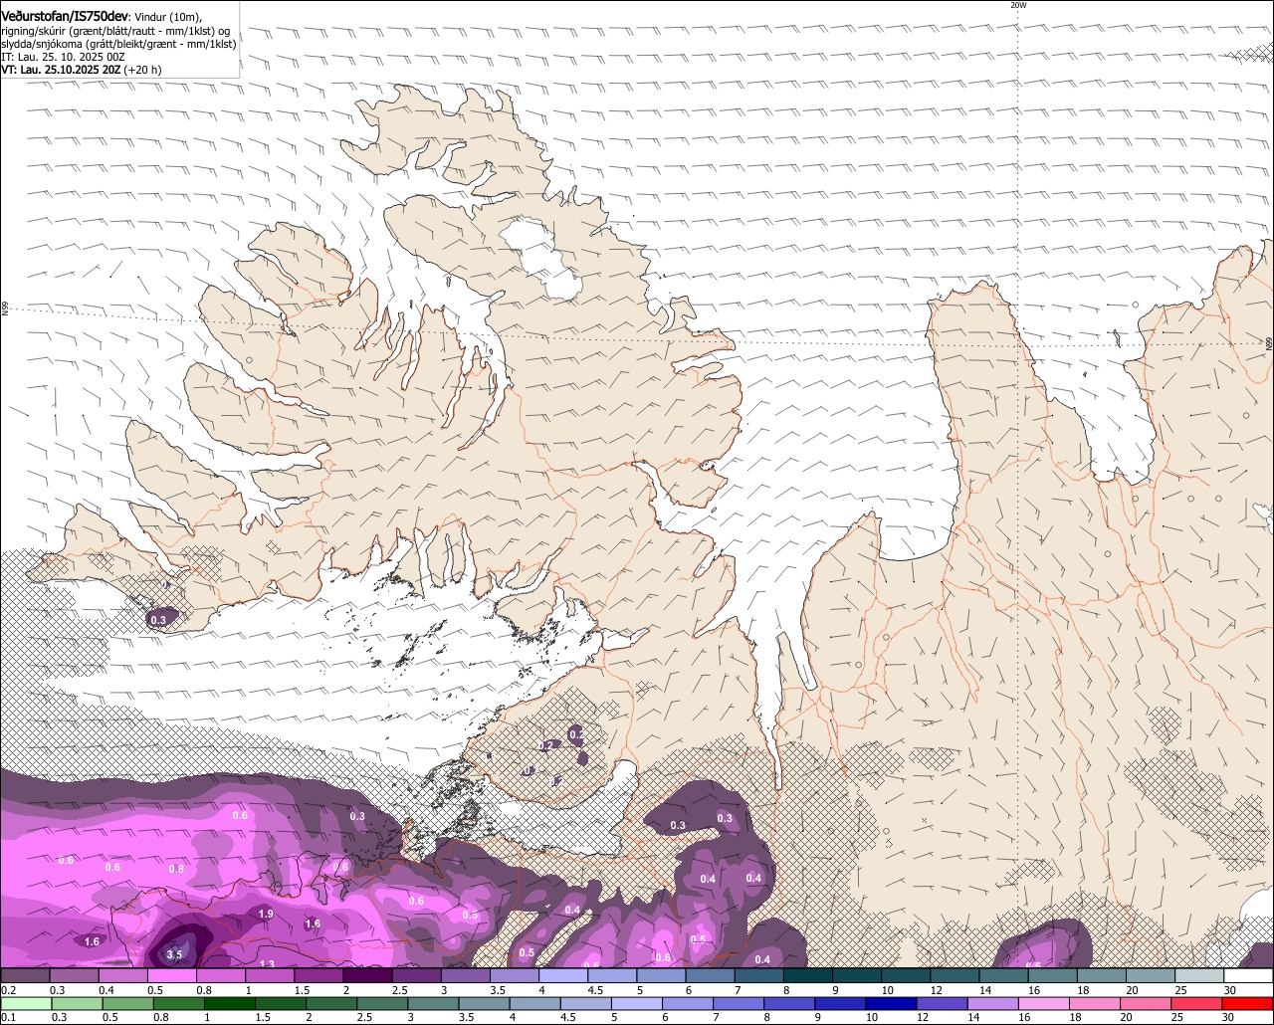
Task: Click the 0.8 value inside the pink map area
Action: 176,869
